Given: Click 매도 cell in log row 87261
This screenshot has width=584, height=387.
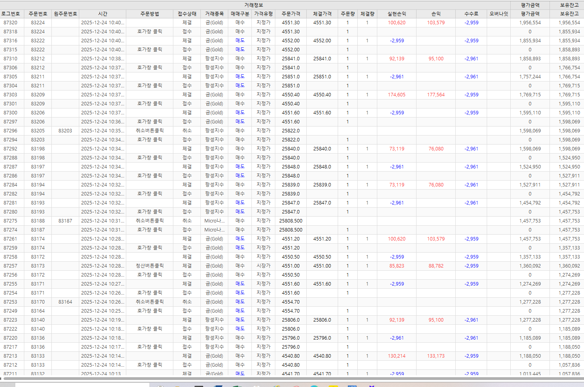Looking at the screenshot, I should pyautogui.click(x=240, y=239).
